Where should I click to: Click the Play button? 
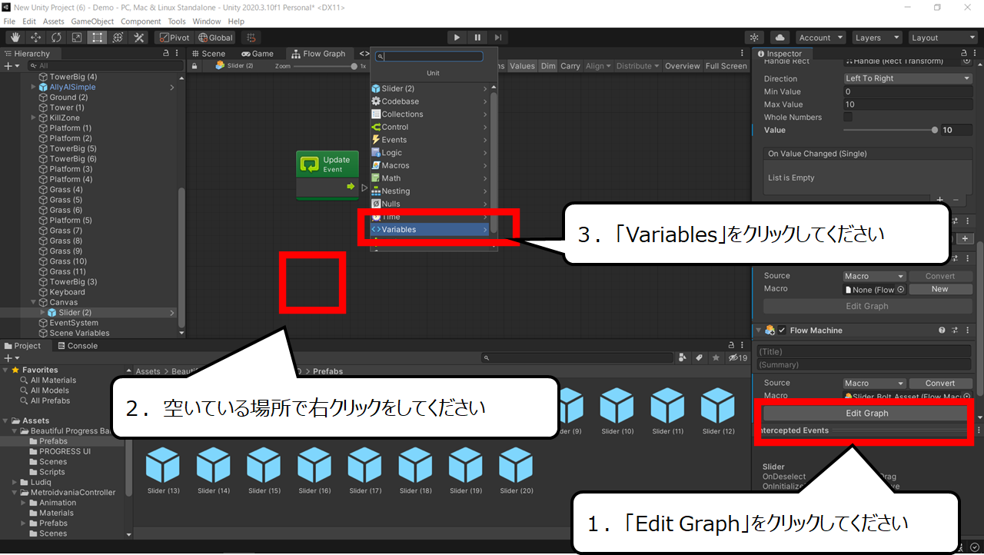(x=457, y=37)
